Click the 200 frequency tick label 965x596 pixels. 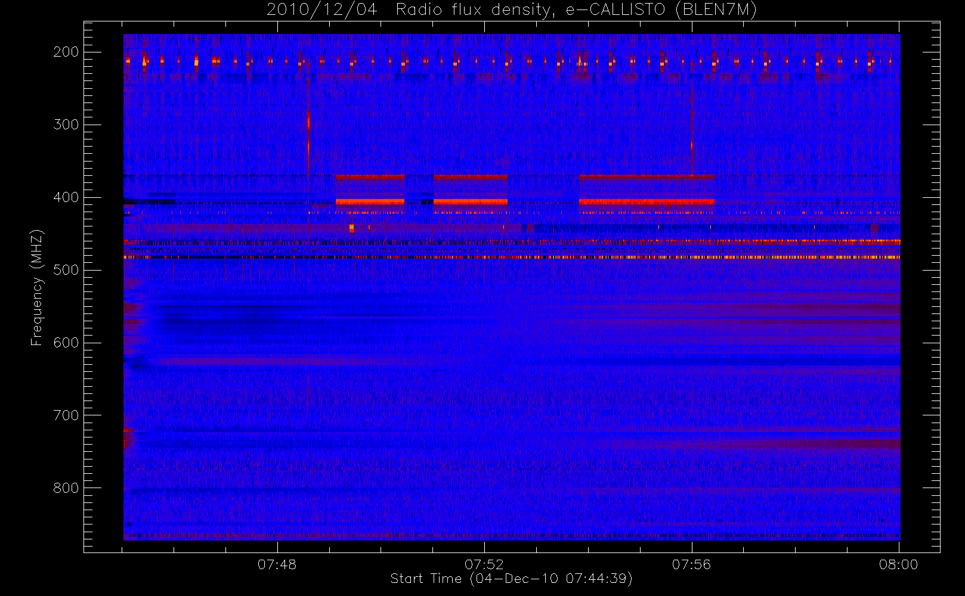pyautogui.click(x=66, y=52)
